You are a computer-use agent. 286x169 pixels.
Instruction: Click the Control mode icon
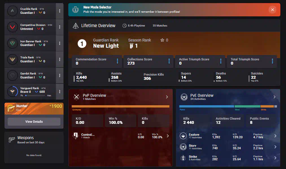[75, 136]
